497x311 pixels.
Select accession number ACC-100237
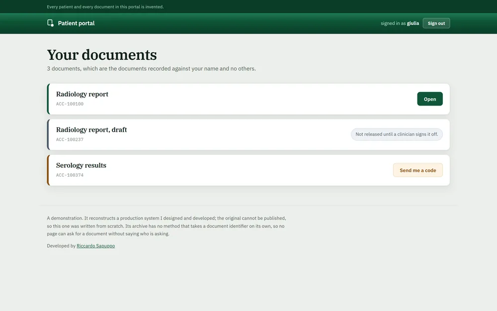[x=70, y=139]
